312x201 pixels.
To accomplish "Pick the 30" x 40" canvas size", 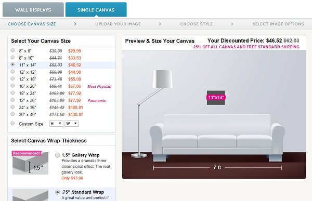I will click(x=12, y=114).
